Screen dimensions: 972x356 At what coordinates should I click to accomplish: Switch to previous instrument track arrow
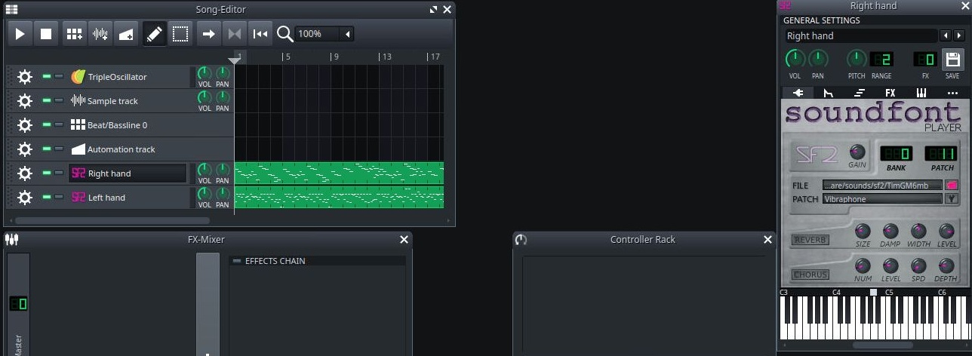[945, 35]
